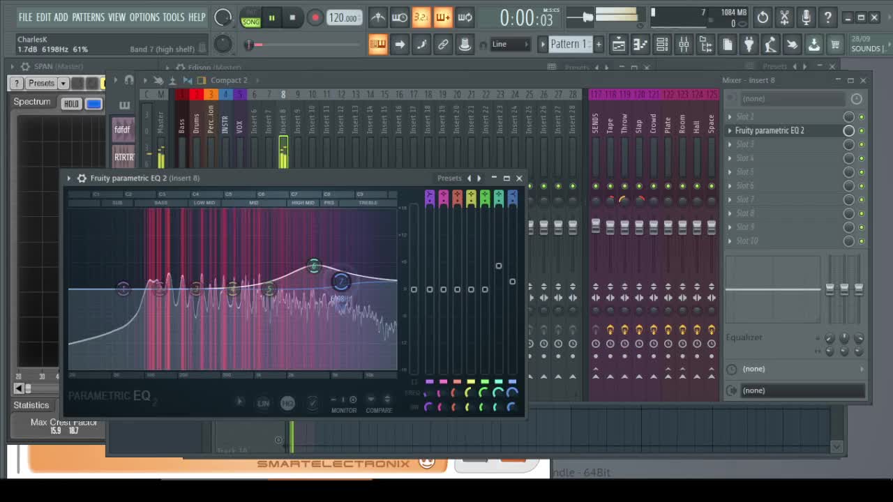Stop playback with the square stop button
Screen dimensions: 893x502
(x=292, y=17)
